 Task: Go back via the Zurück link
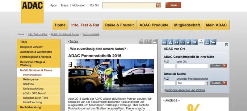[x=73, y=42]
